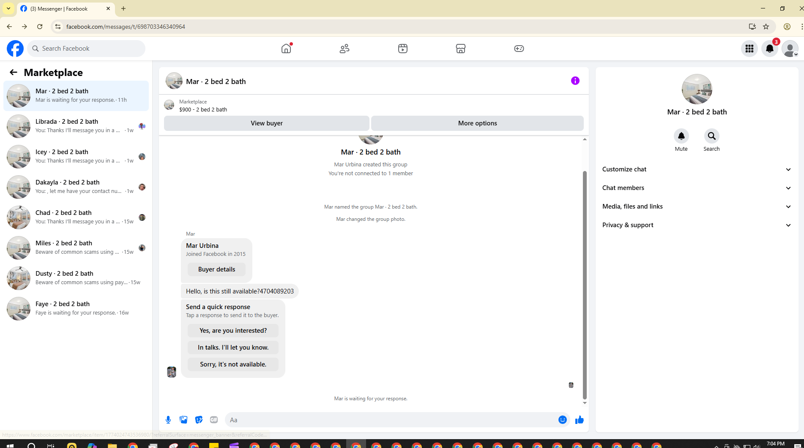Open the Video/Reels icon in top navigation
The width and height of the screenshot is (804, 448).
403,49
